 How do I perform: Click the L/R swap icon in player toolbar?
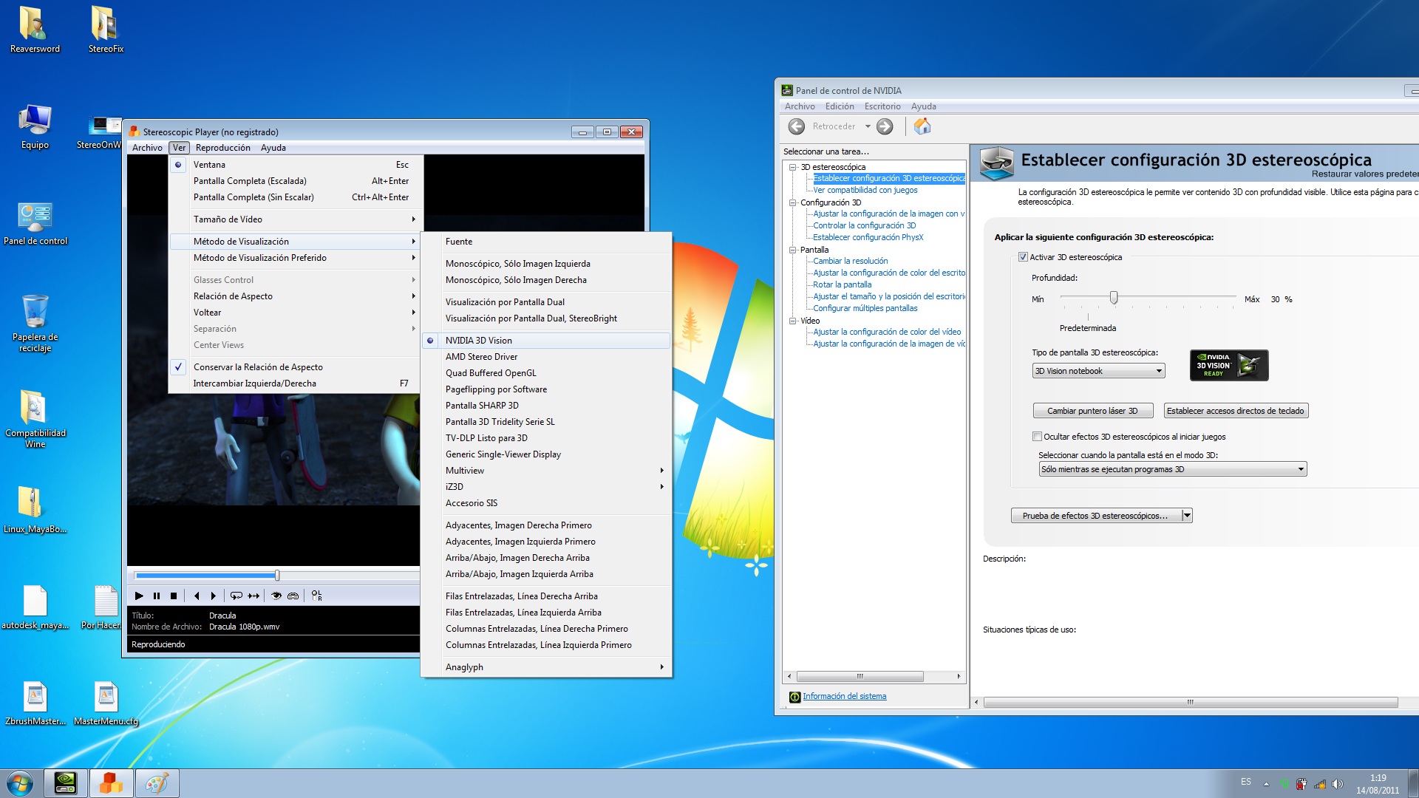[316, 596]
